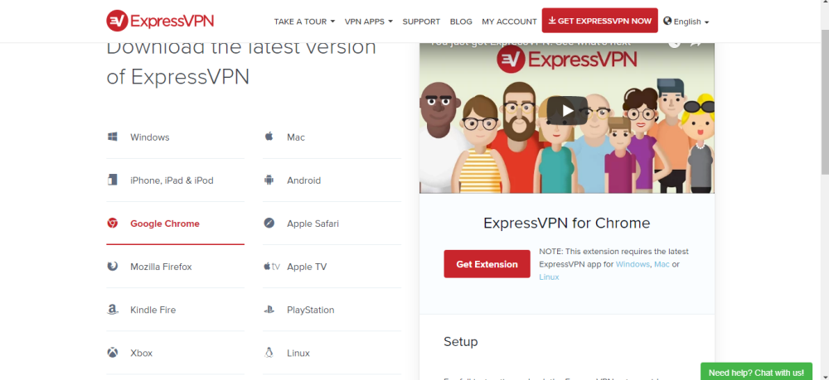Follow the Linux link in the note
Screen dimensions: 829x380
(549, 277)
